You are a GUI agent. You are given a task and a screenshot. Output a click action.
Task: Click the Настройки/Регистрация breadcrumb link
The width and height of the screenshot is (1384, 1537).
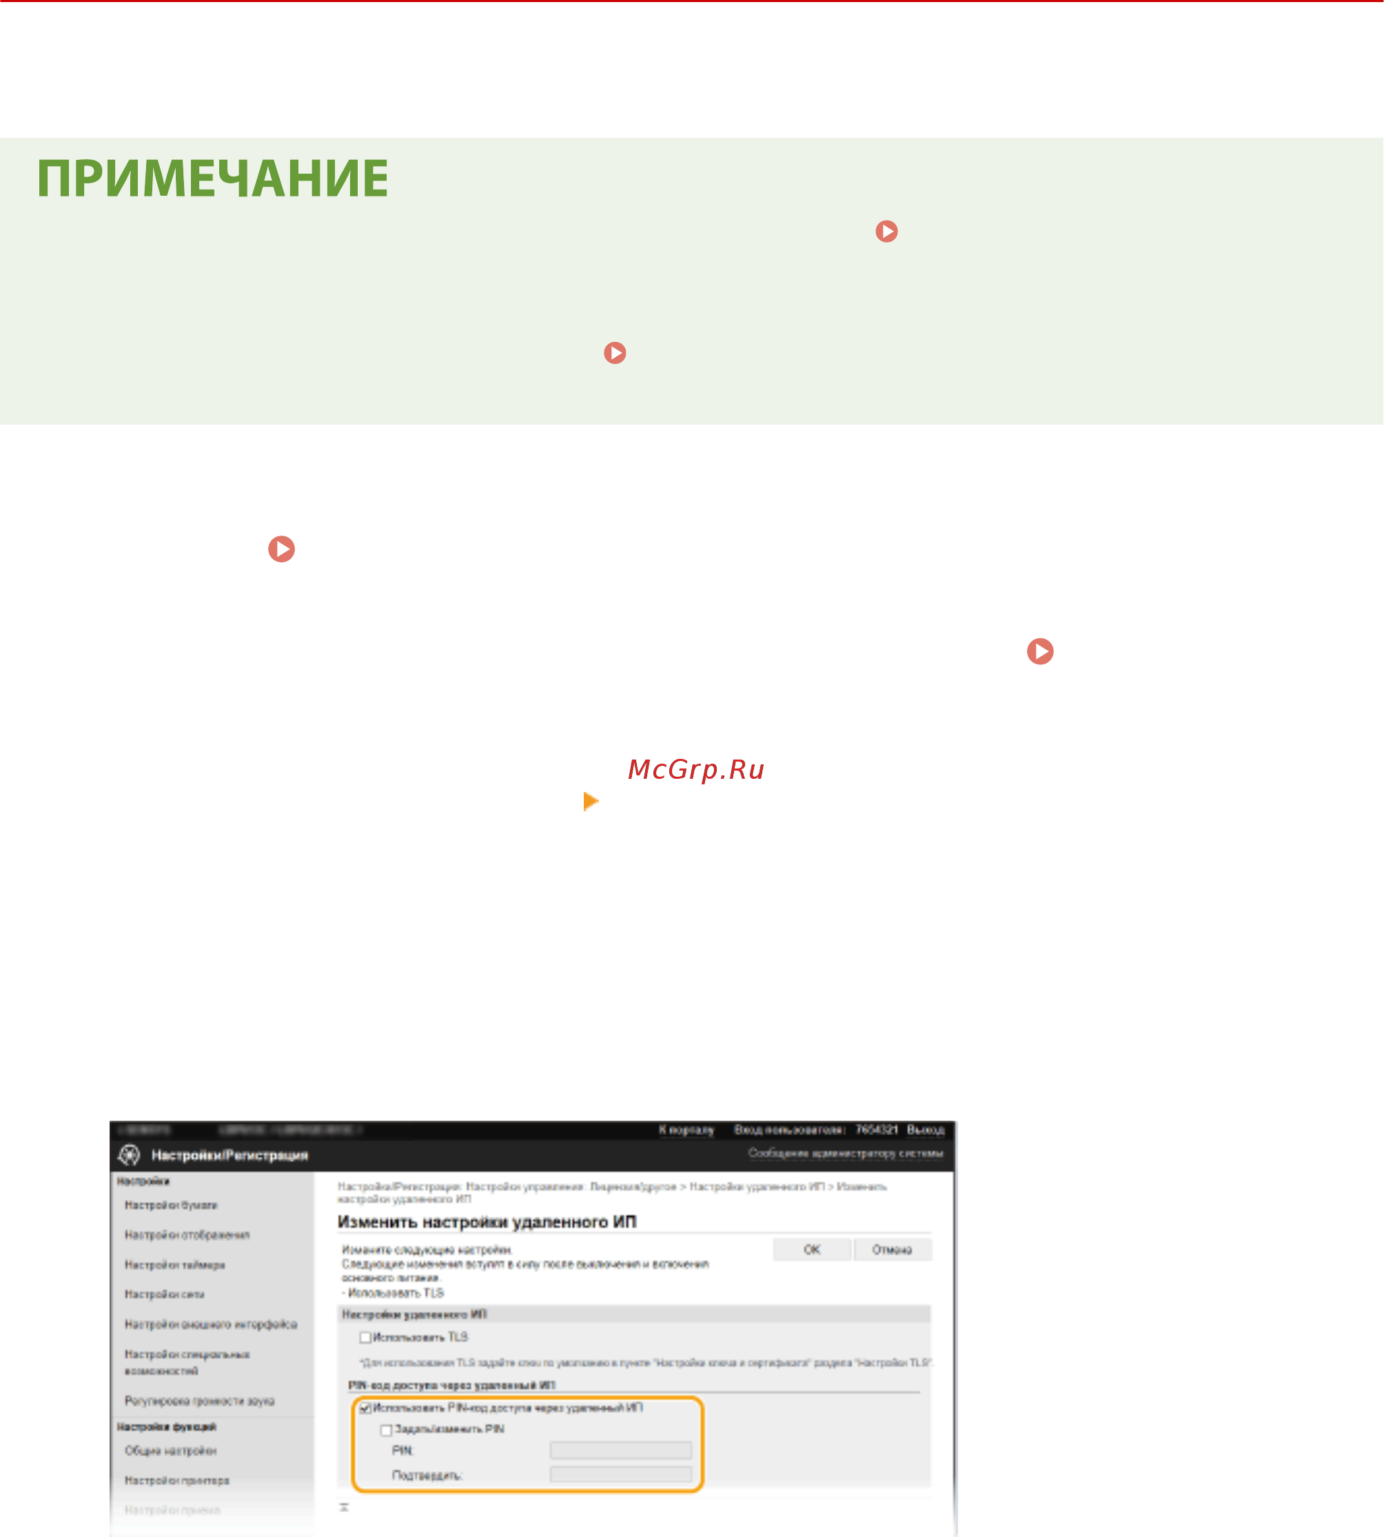tap(398, 1186)
